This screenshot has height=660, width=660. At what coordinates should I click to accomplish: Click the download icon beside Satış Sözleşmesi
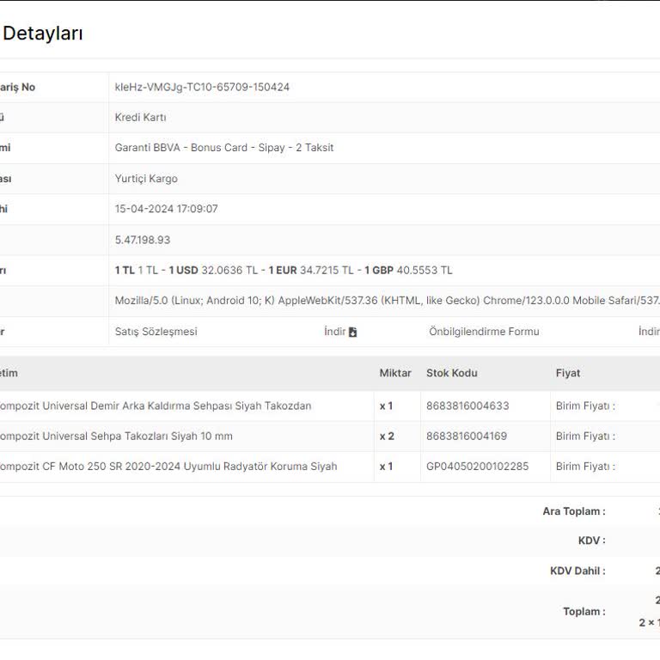352,332
